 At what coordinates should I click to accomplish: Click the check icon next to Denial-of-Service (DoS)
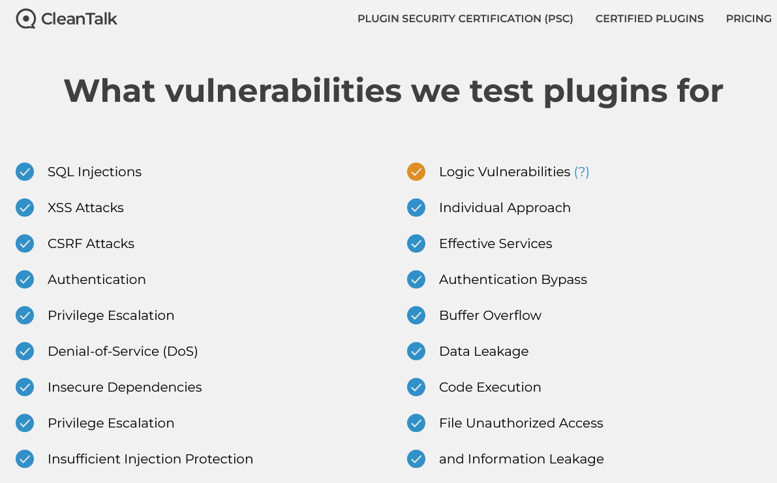(x=25, y=351)
